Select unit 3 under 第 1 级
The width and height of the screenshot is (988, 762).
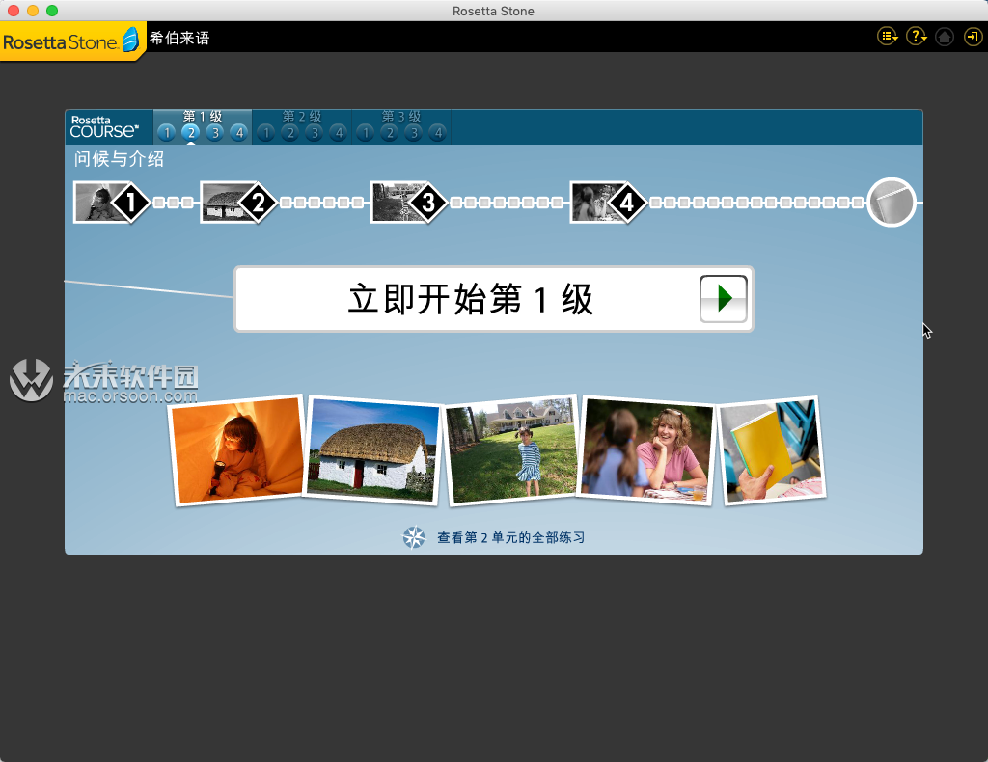pos(215,133)
